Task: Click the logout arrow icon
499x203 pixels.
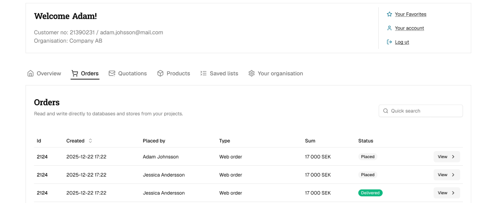Action: click(389, 42)
